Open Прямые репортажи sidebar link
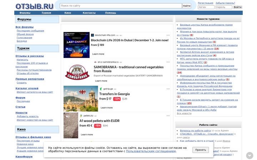The image size is (257, 160). pyautogui.click(x=30, y=79)
